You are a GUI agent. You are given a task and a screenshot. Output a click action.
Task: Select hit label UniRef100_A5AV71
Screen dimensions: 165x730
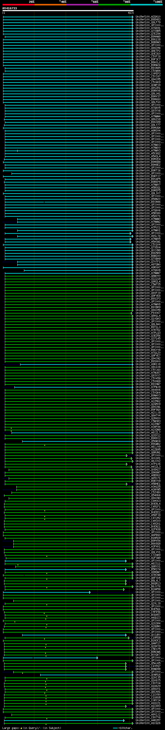tap(148, 216)
